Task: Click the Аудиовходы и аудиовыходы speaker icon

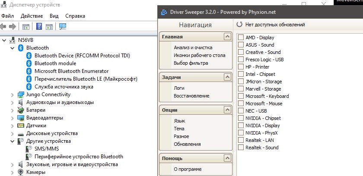Action: pos(21,102)
